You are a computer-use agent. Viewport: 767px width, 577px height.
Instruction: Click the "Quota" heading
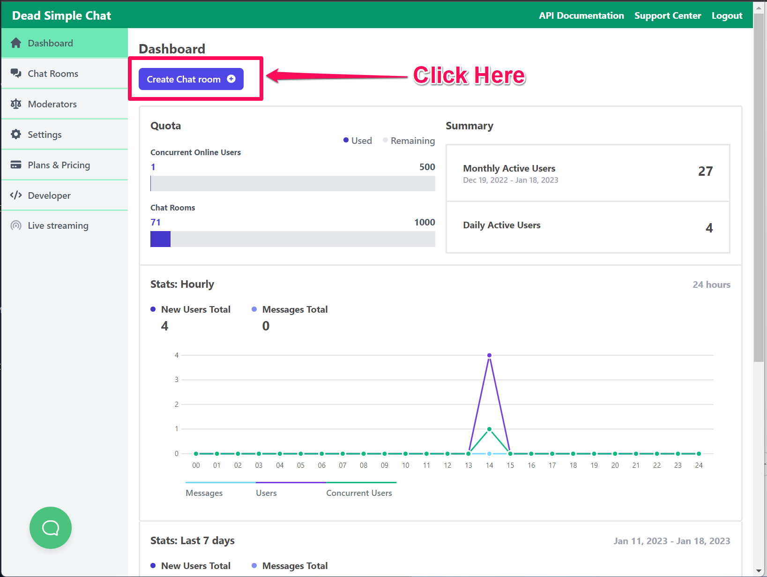(165, 126)
